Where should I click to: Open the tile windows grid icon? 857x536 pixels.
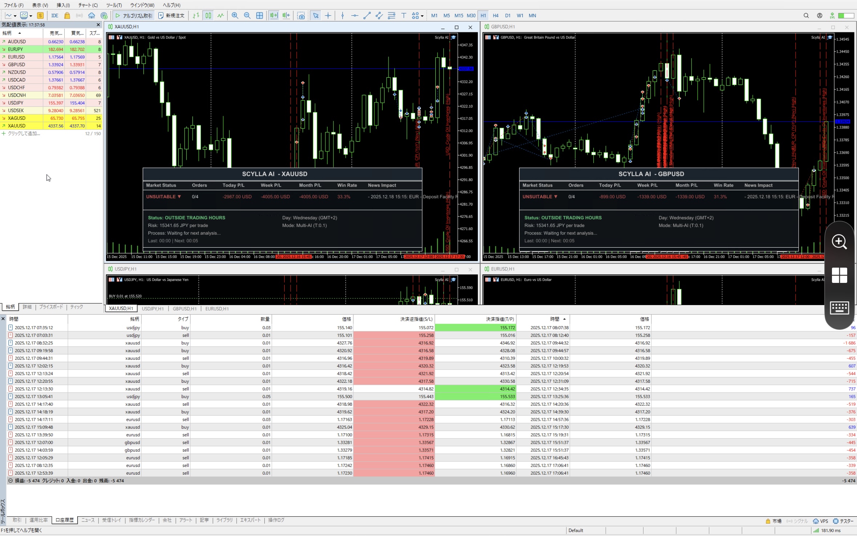(x=260, y=16)
